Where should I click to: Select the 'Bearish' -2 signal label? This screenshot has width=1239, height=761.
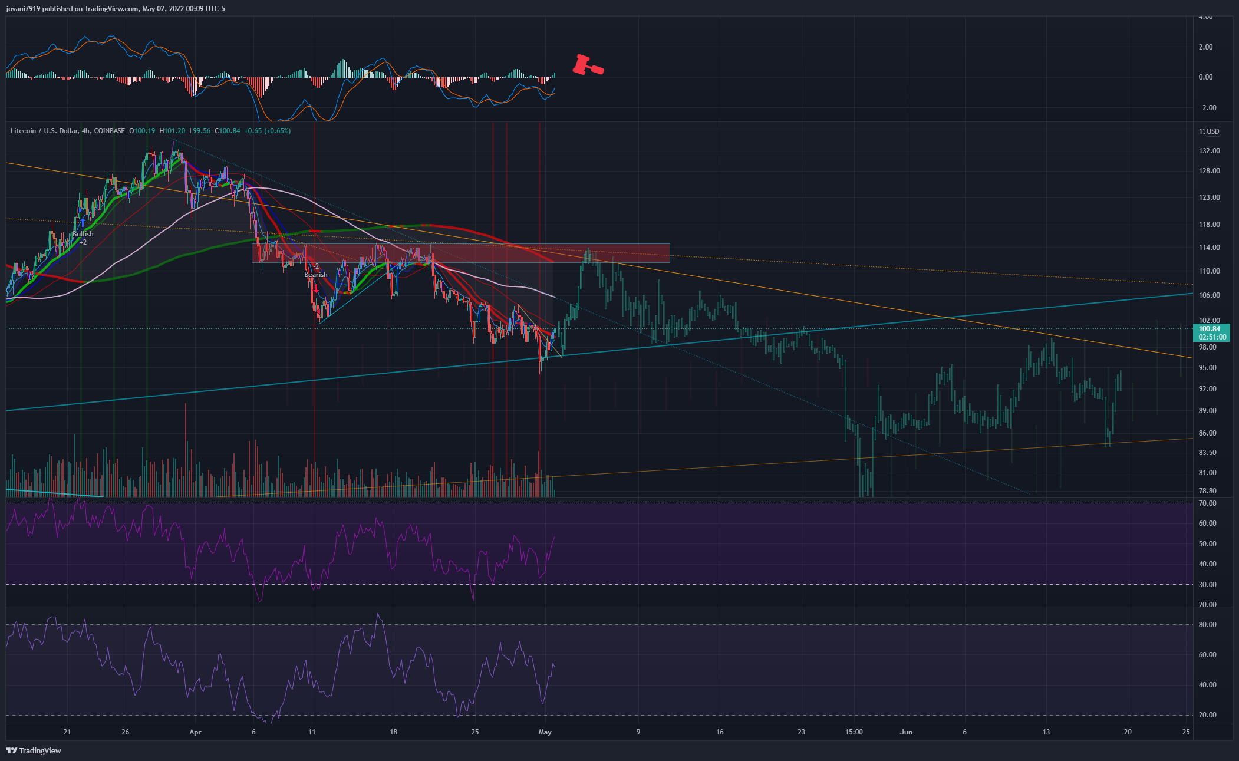(316, 271)
